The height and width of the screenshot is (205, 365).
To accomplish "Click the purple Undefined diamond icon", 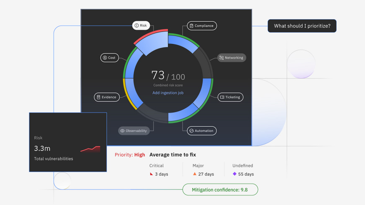I will [234, 174].
